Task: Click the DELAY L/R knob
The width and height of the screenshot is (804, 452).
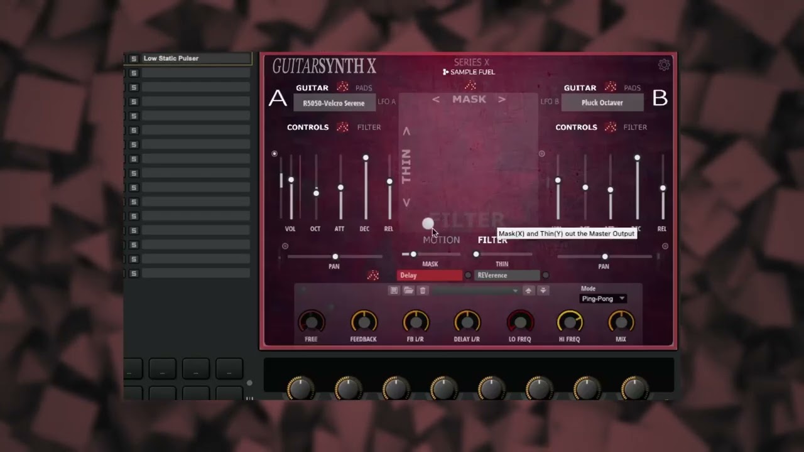Action: [467, 322]
